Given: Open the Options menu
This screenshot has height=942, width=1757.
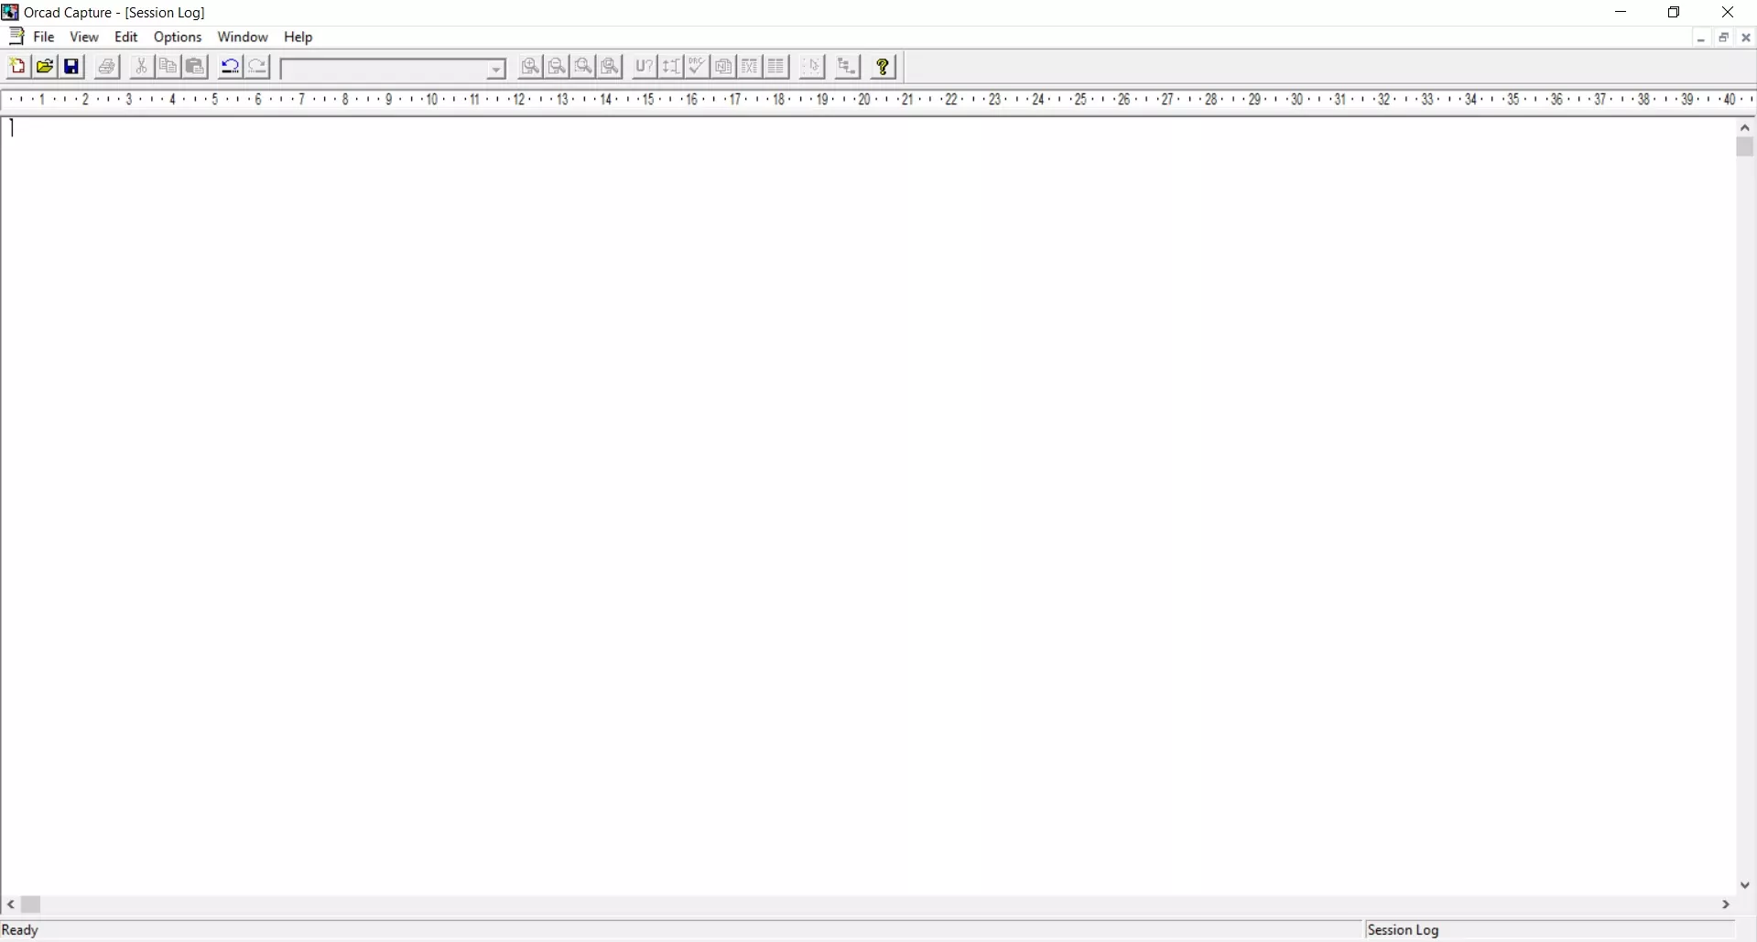Looking at the screenshot, I should (178, 38).
